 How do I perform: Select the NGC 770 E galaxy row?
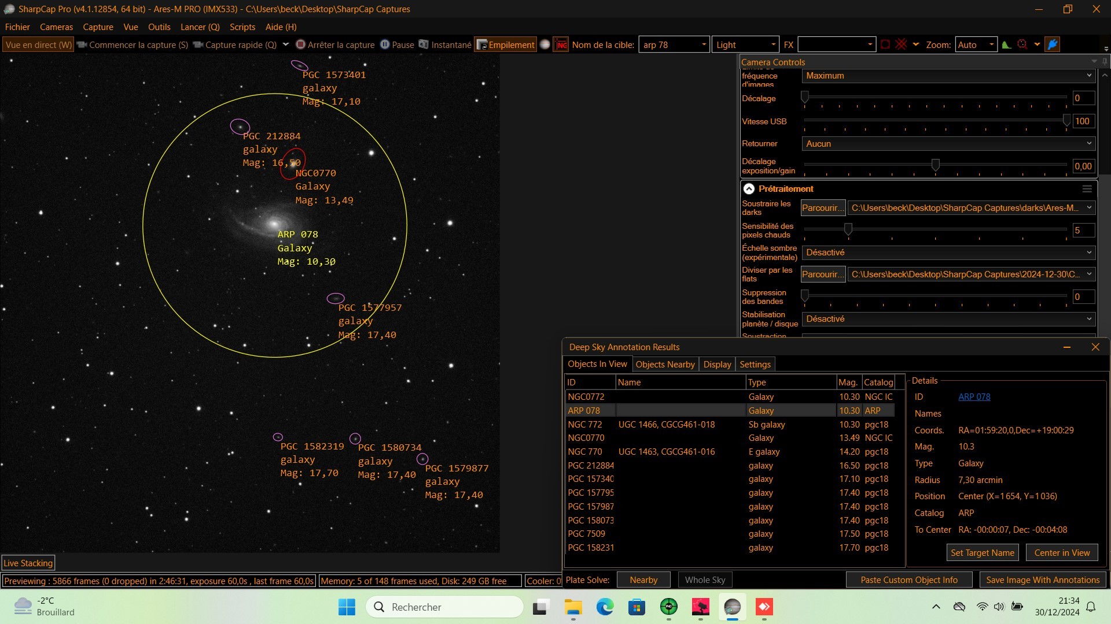click(730, 452)
